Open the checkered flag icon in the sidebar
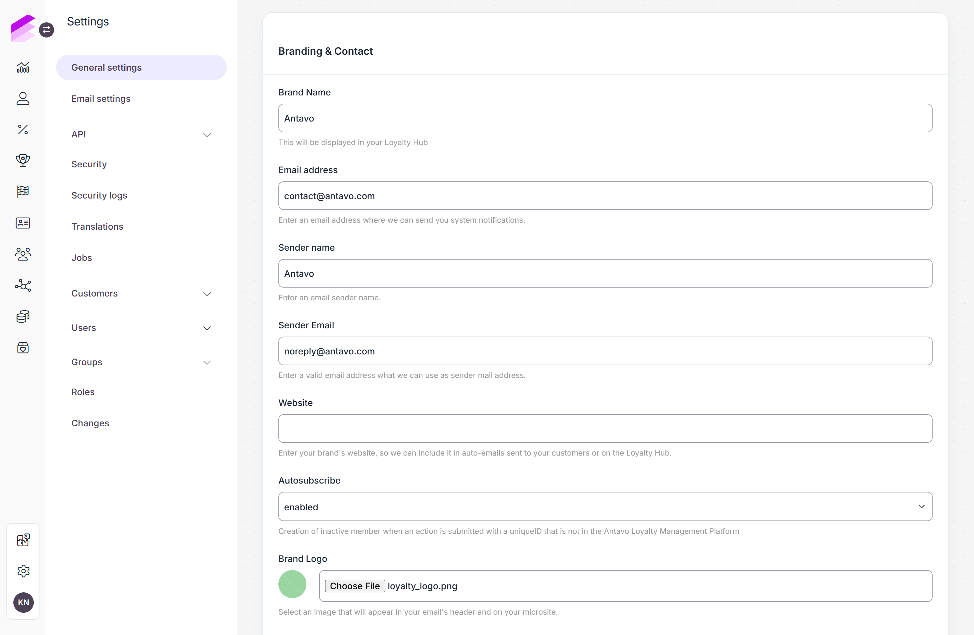This screenshot has height=635, width=974. click(23, 191)
